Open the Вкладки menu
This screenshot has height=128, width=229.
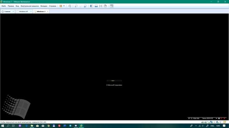[x=44, y=6]
